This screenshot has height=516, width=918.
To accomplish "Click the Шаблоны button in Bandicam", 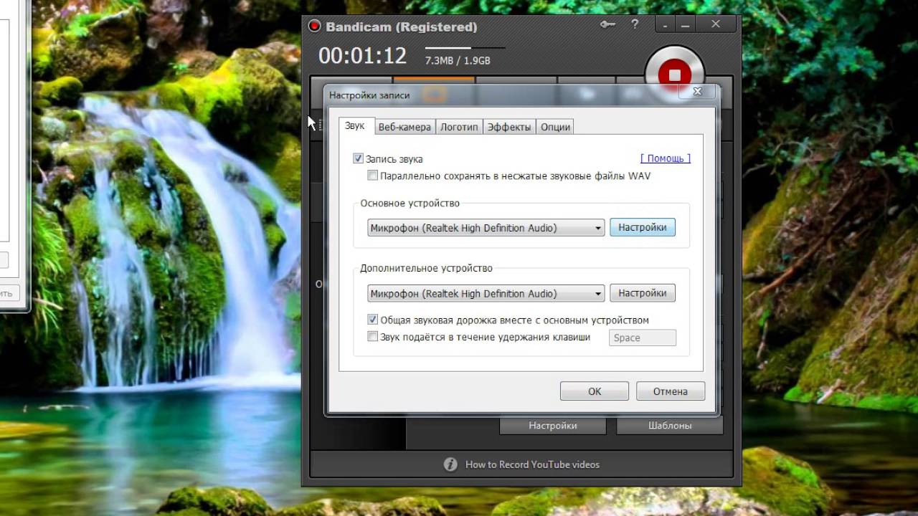I will pos(670,426).
